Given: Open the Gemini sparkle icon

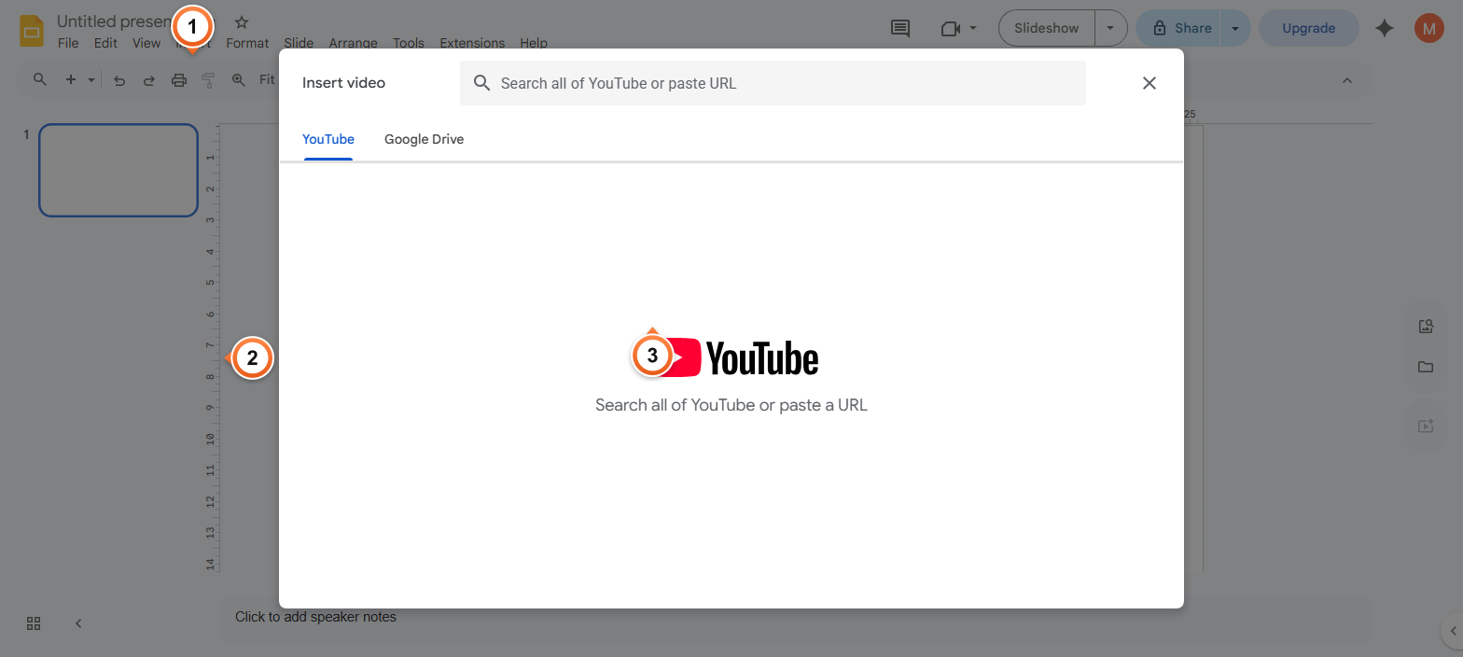Looking at the screenshot, I should 1385,28.
